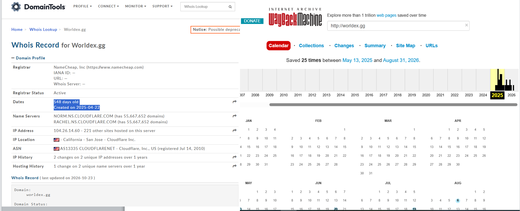Follow the Whois Lookup breadcrumb link
Screen dimensions: 520x211
pyautogui.click(x=43, y=30)
